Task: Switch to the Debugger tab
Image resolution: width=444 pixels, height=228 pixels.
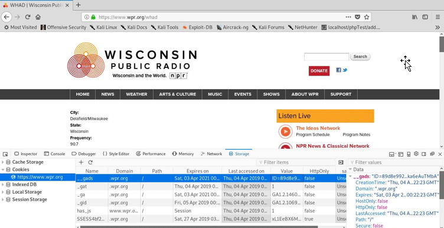Action: 83,154
